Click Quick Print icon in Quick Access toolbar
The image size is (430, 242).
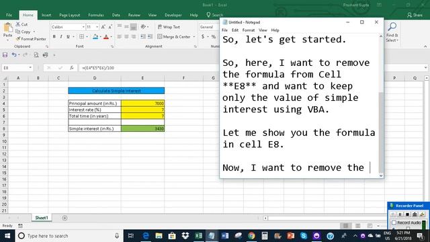[45, 55]
